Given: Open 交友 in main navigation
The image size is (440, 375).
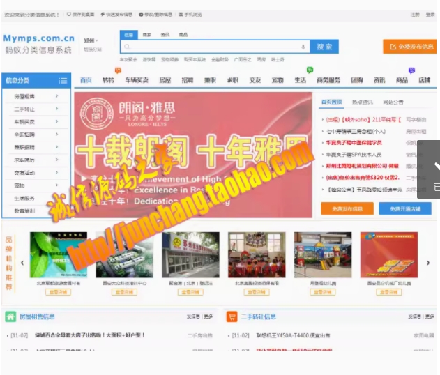Looking at the screenshot, I should tap(255, 80).
